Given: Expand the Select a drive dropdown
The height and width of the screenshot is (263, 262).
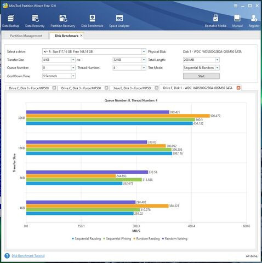Looking at the screenshot, I should click(144, 52).
